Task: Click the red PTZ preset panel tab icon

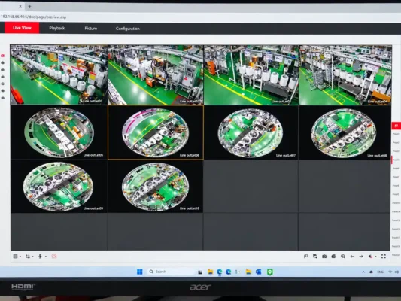Action: click(x=396, y=126)
